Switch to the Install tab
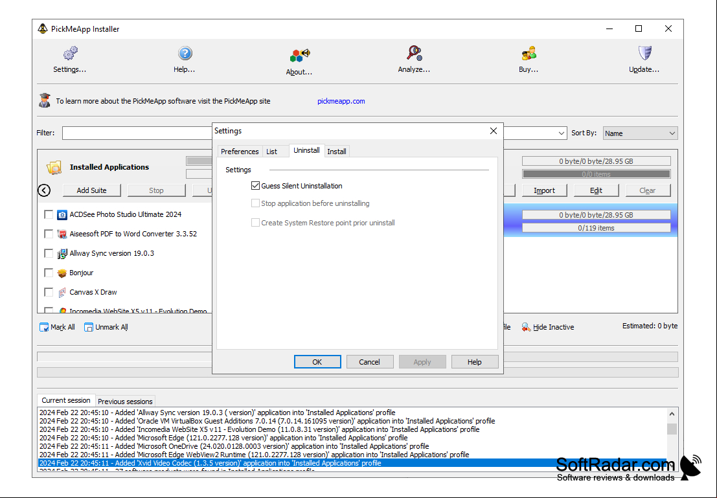This screenshot has width=717, height=498. (x=337, y=152)
